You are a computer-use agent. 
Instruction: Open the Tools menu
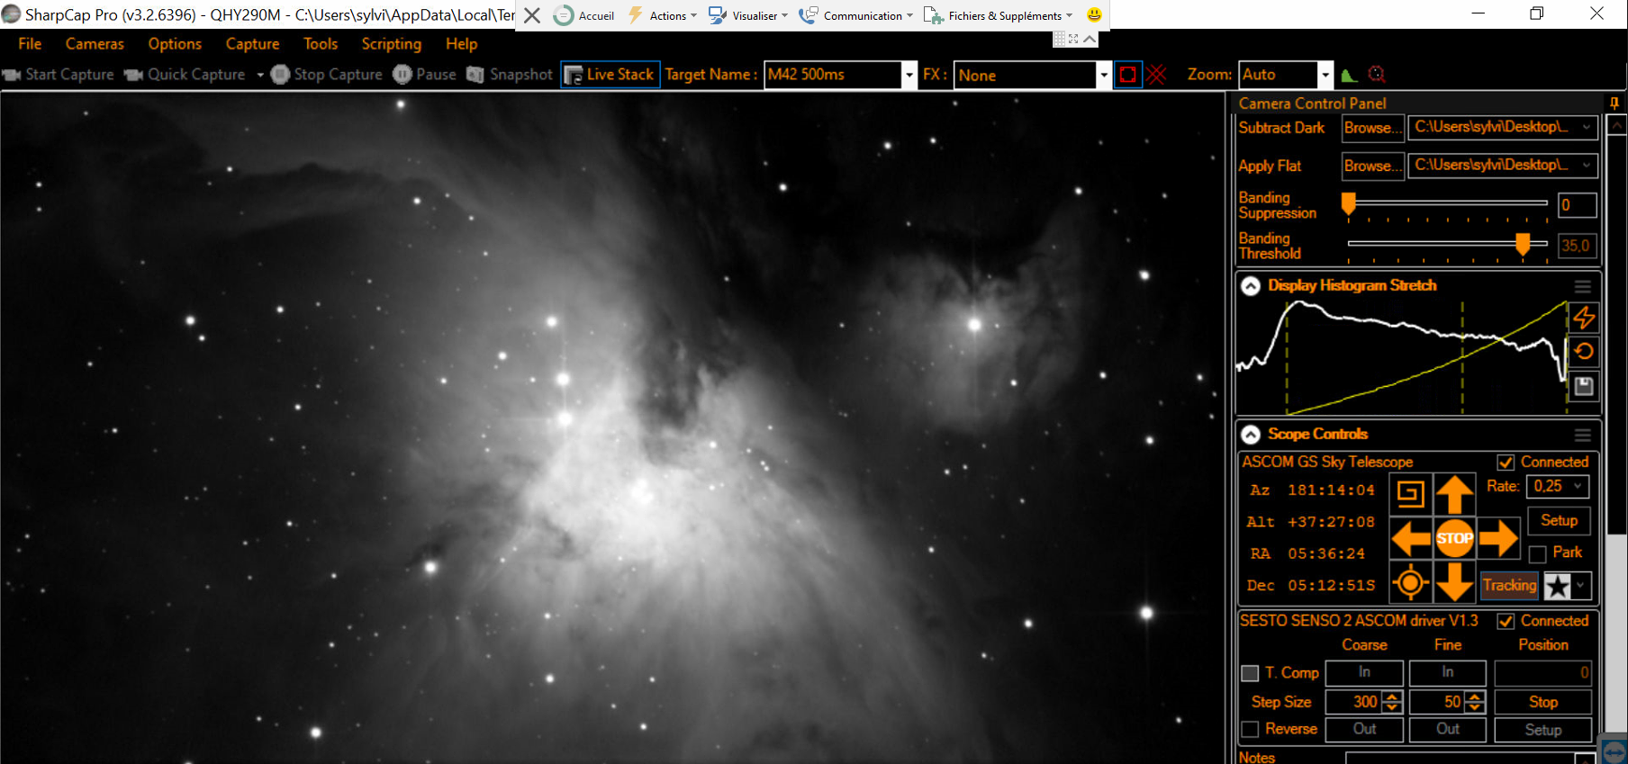321,44
